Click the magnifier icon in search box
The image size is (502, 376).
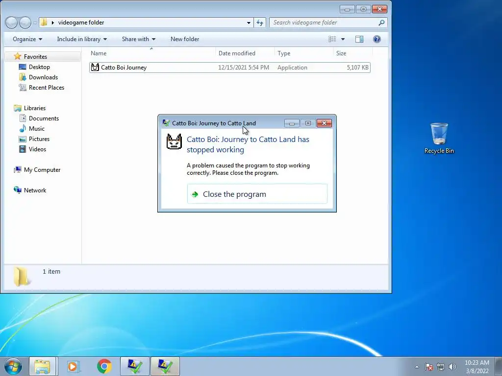[381, 23]
